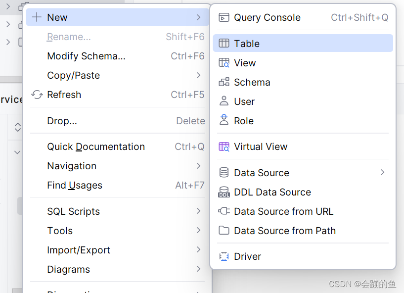Click the Driver icon
The width and height of the screenshot is (404, 293).
224,256
